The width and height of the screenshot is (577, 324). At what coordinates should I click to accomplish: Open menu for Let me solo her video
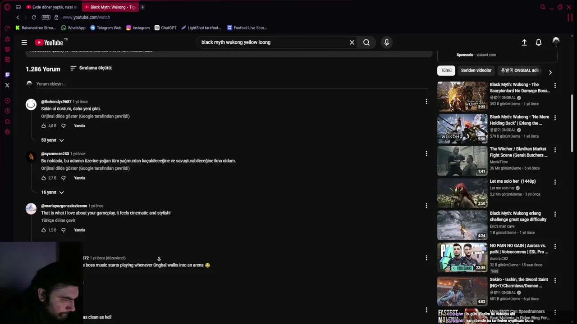coord(555,182)
